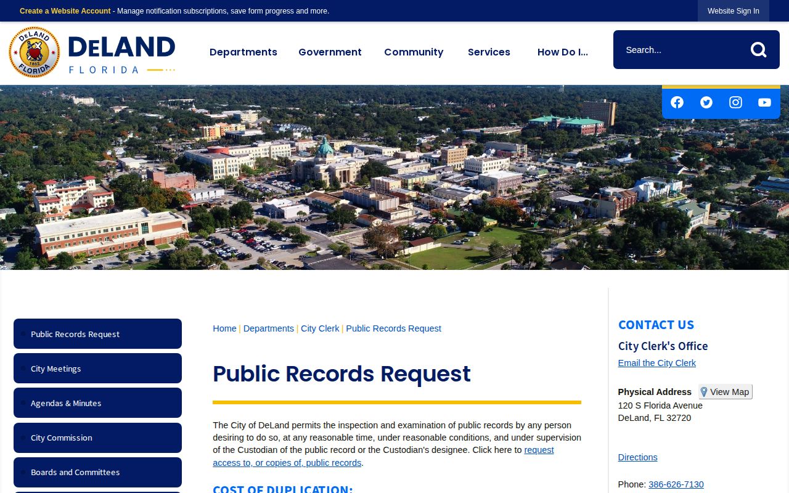
Task: Open the Departments menu
Action: (x=243, y=52)
